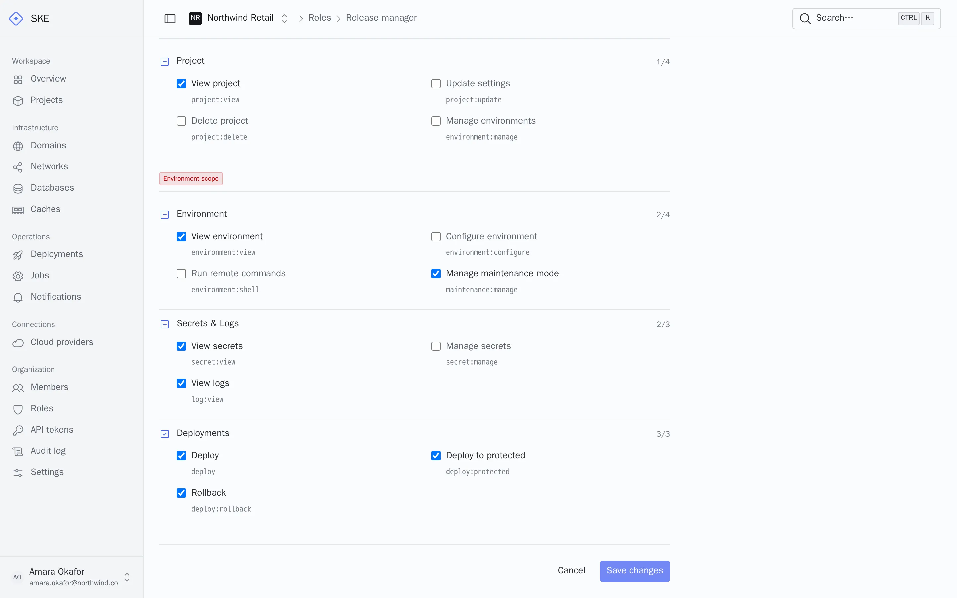Click the 1/4 Project counter
The width and height of the screenshot is (957, 598).
pos(663,62)
